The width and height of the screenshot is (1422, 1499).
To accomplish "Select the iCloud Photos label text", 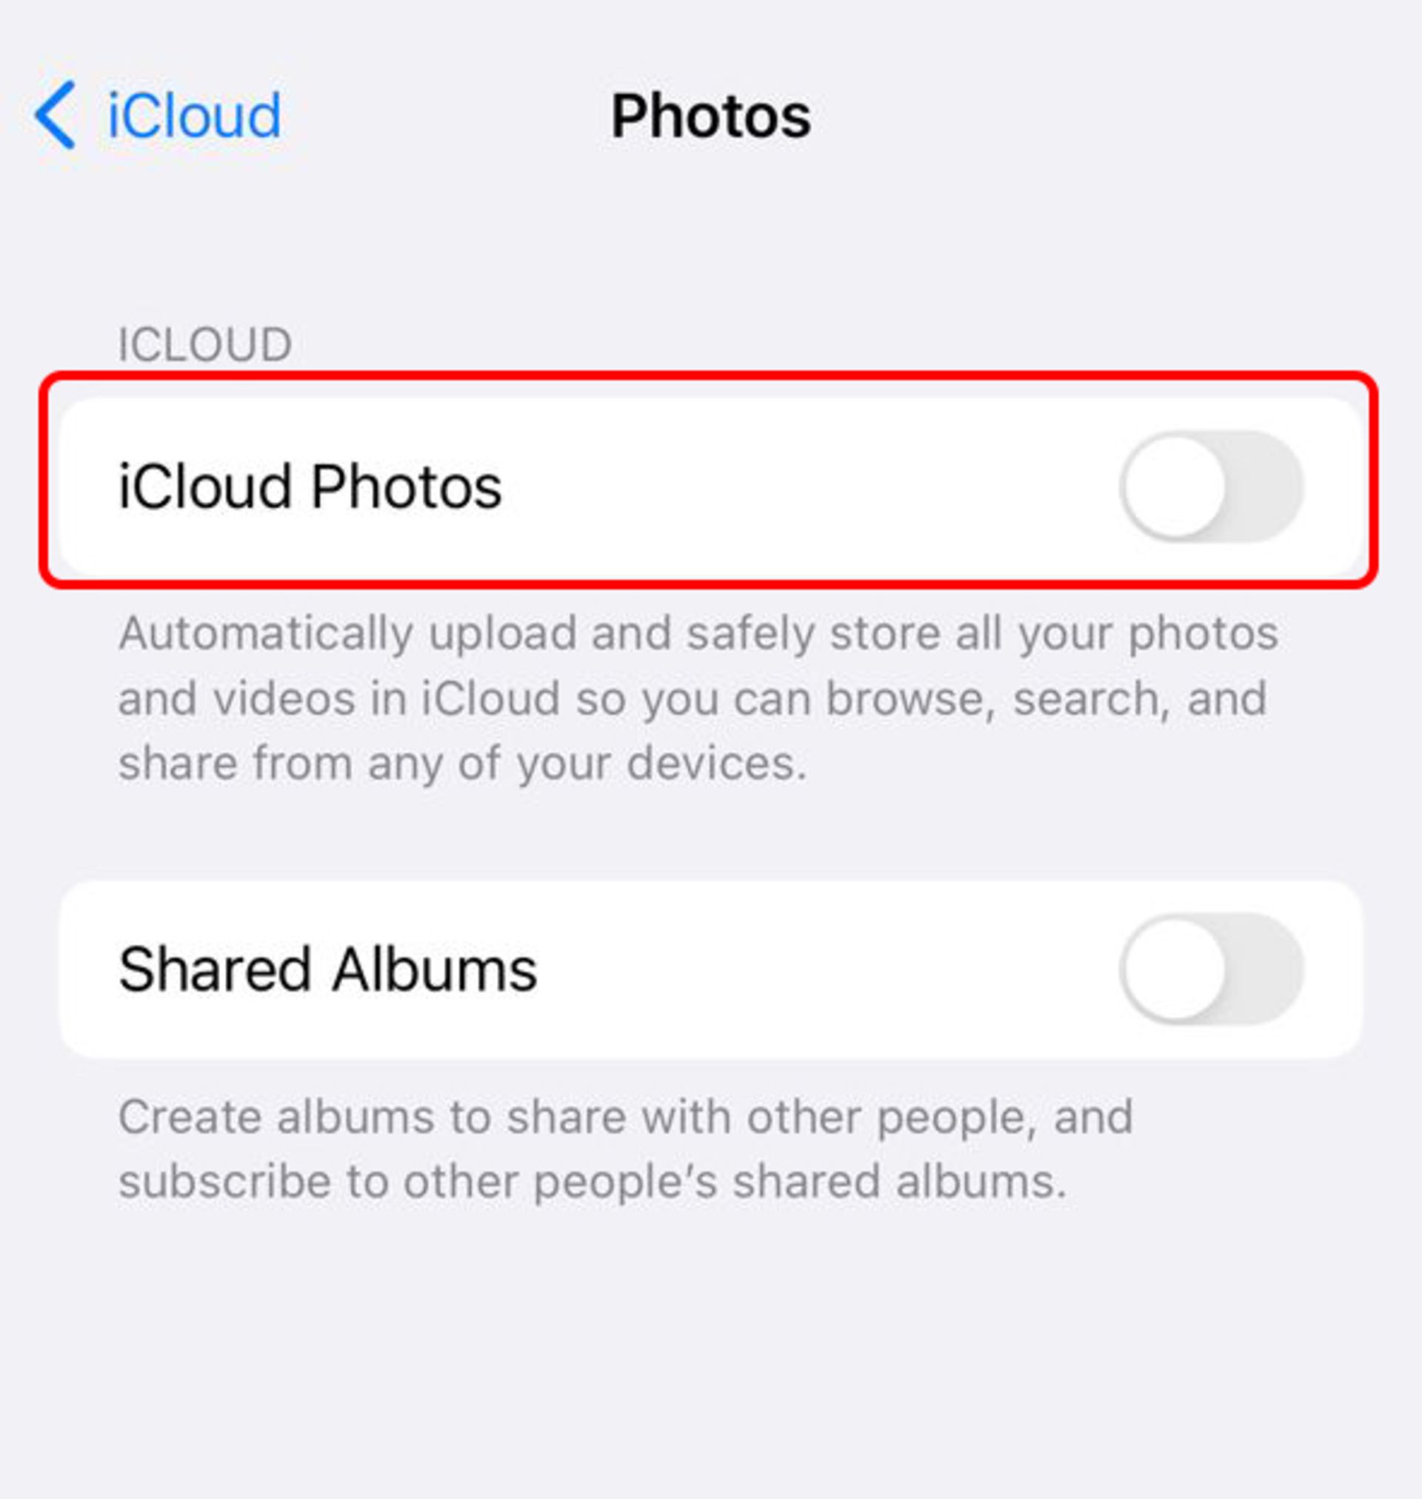I will pos(310,487).
